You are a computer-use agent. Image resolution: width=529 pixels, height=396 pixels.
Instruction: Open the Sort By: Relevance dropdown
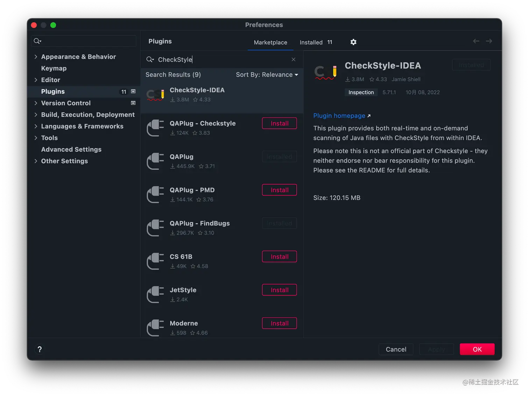point(267,75)
